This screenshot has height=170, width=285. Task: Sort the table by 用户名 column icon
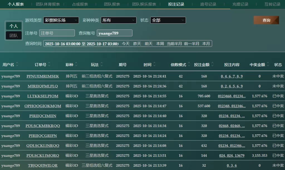(17, 64)
